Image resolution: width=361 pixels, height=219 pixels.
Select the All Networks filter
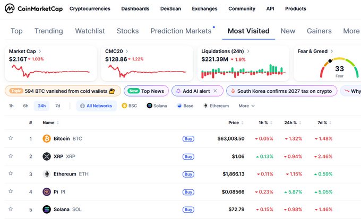pyautogui.click(x=97, y=106)
